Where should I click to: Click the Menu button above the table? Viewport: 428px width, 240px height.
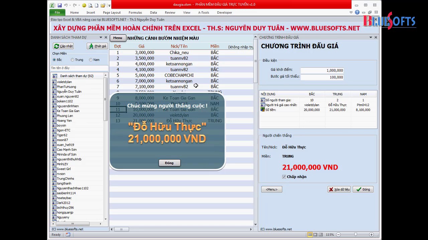118,38
